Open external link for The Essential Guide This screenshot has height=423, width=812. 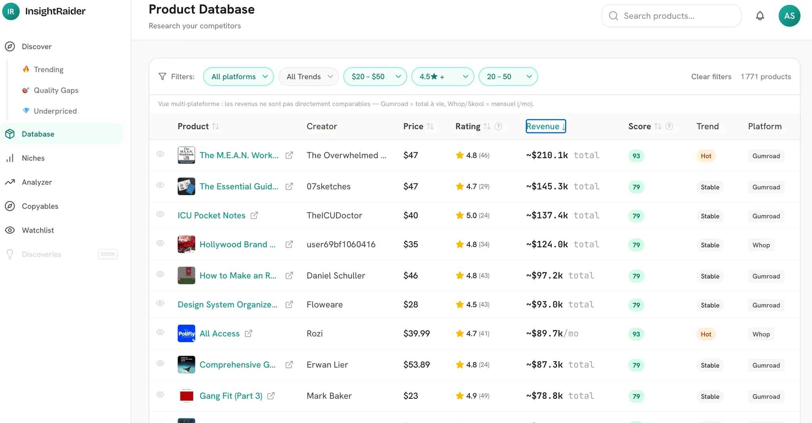point(289,186)
